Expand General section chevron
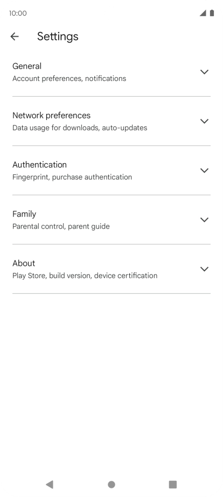 click(204, 72)
